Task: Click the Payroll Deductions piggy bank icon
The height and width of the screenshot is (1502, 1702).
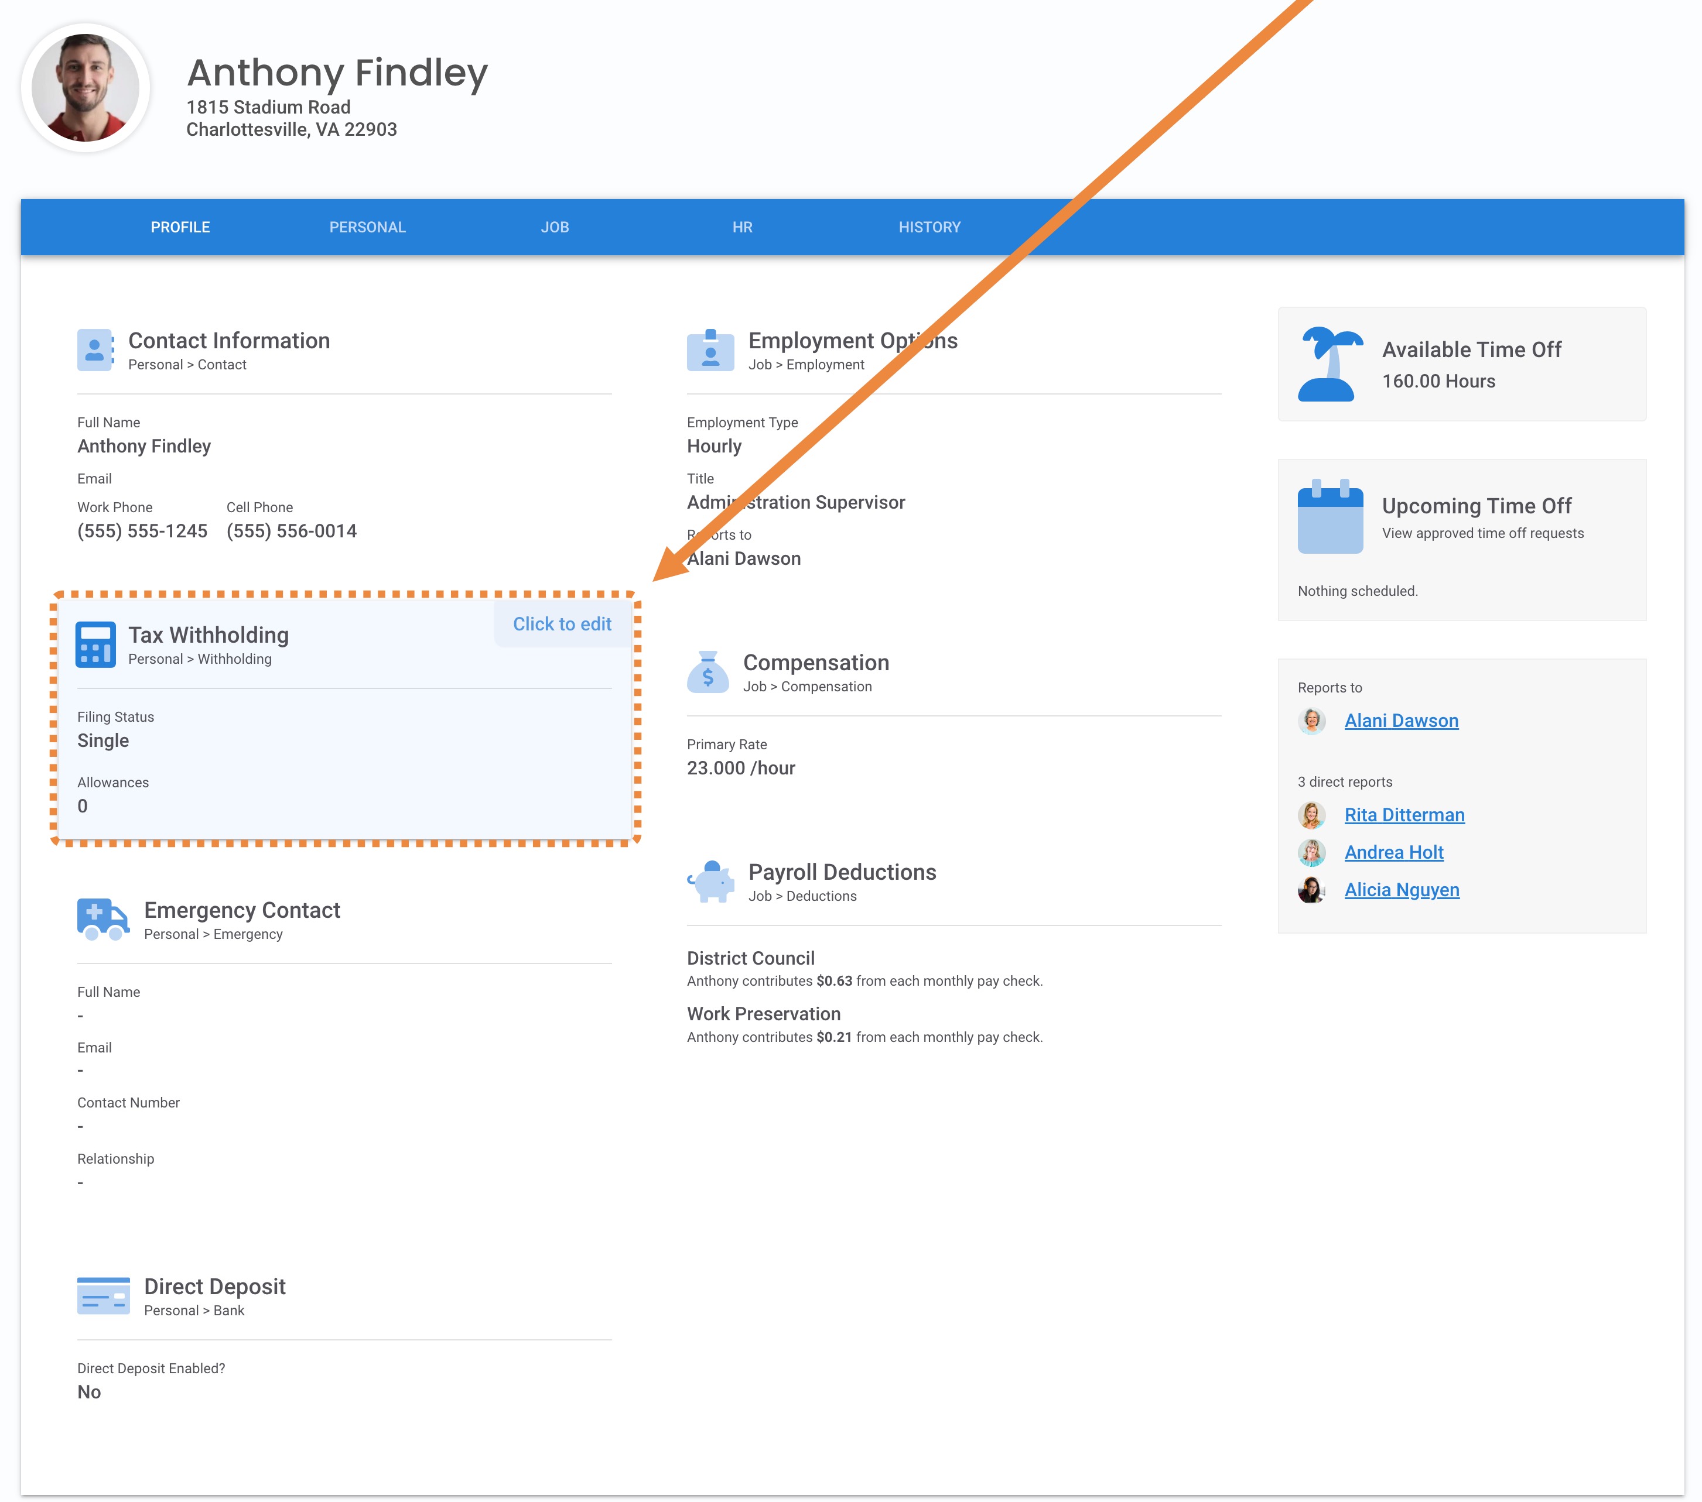Action: click(711, 880)
